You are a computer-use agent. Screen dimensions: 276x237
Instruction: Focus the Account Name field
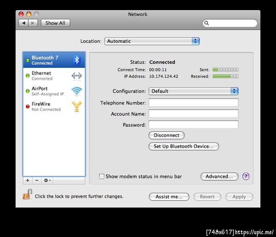coord(194,113)
